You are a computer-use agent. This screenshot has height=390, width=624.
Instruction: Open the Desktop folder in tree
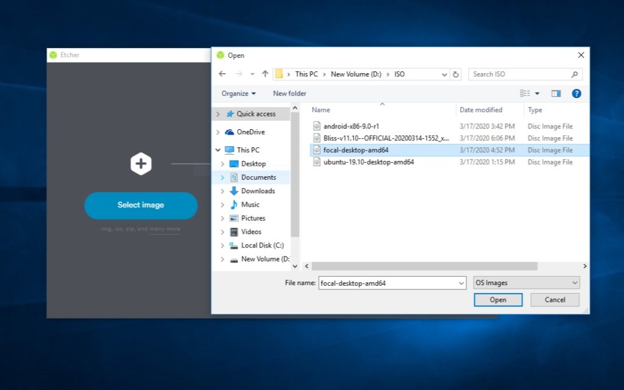click(253, 164)
